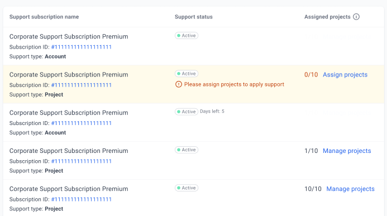The width and height of the screenshot is (387, 216).
Task: Click the subscription name in the 1/10 row
Action: [x=69, y=151]
